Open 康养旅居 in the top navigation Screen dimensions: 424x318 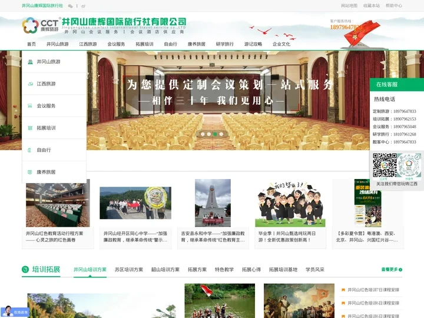click(196, 44)
